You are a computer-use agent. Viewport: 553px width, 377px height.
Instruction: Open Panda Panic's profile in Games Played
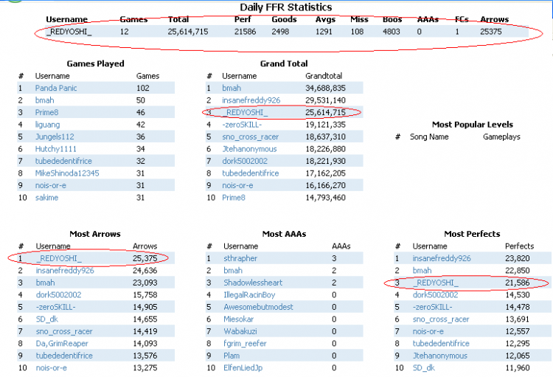56,88
